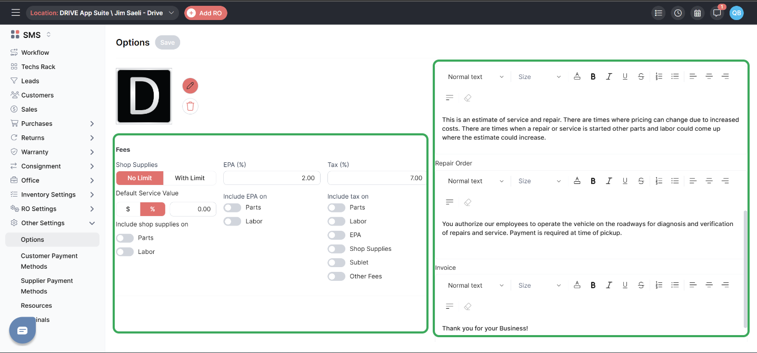Apply underline in the estimate editor toolbar
Image resolution: width=757 pixels, height=353 pixels.
[625, 76]
